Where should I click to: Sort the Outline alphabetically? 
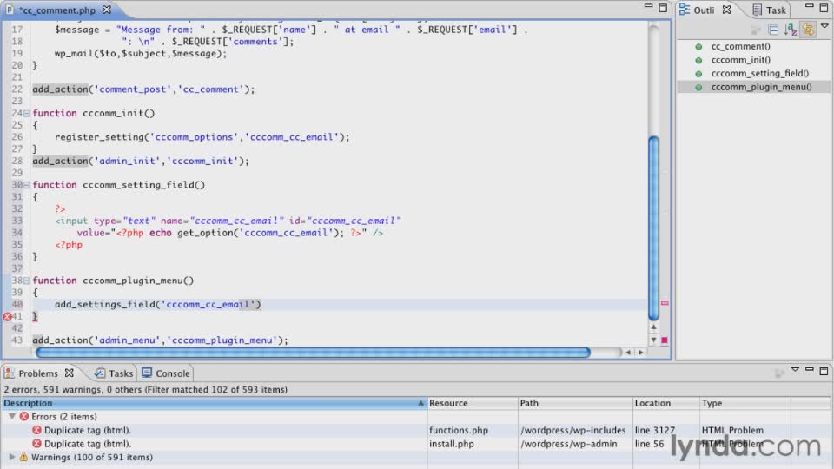tap(791, 30)
